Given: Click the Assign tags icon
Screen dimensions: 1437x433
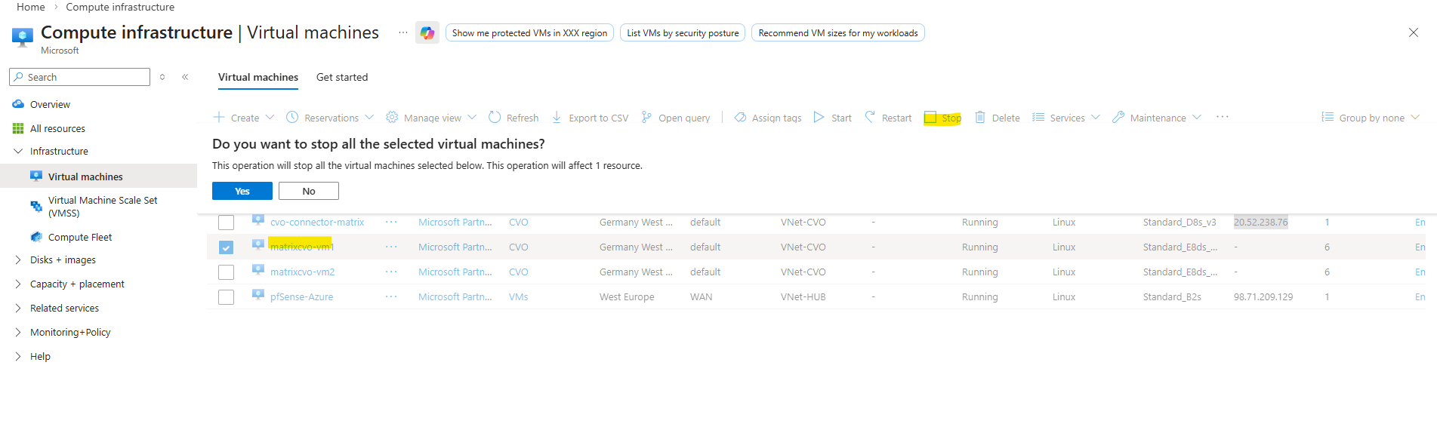Looking at the screenshot, I should tap(740, 117).
